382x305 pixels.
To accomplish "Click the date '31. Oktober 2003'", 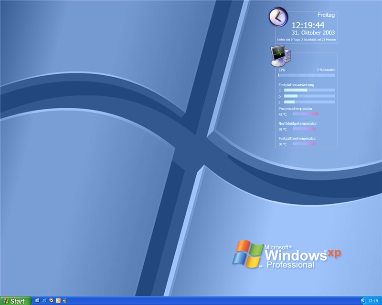I will point(313,32).
